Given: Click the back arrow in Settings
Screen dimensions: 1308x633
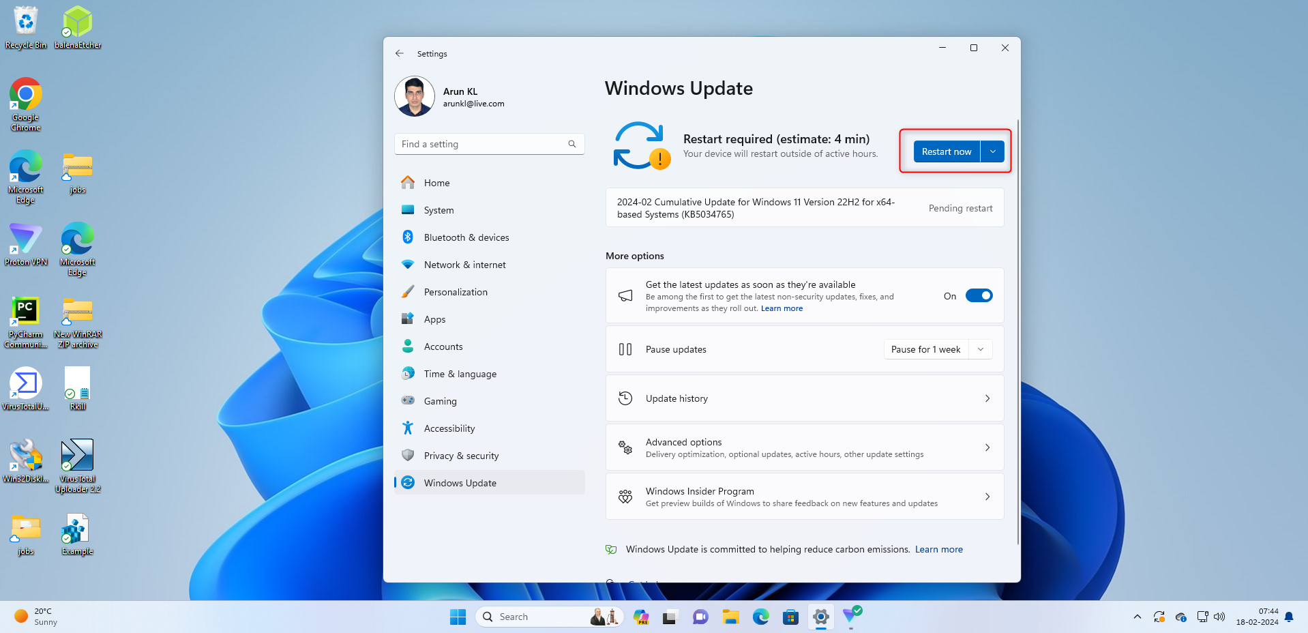Looking at the screenshot, I should [400, 53].
